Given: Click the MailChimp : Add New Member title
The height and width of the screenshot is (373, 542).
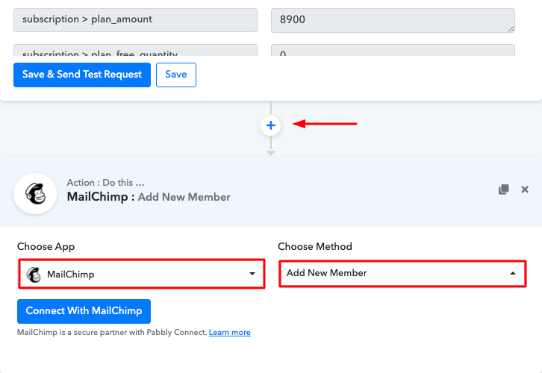Looking at the screenshot, I should click(x=149, y=197).
